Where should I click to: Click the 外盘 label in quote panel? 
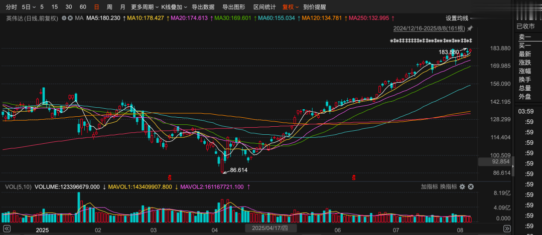click(525, 97)
